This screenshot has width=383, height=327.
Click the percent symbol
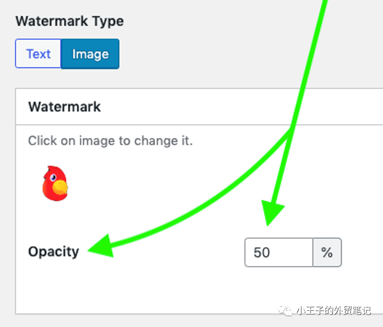(x=327, y=253)
